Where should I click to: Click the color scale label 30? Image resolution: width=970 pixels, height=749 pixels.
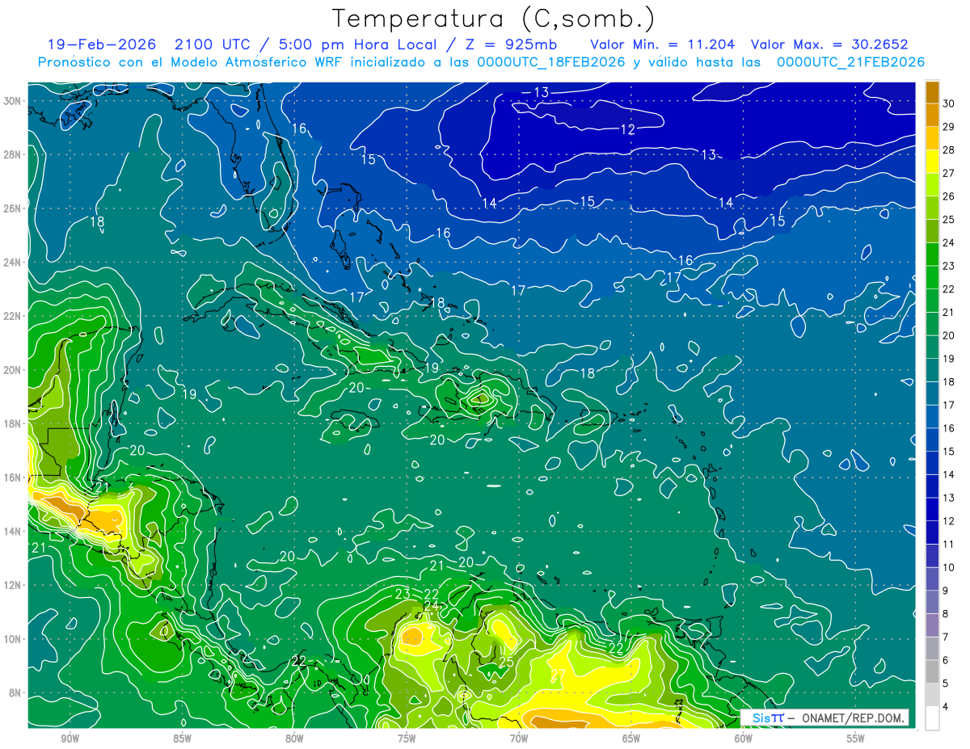949,103
